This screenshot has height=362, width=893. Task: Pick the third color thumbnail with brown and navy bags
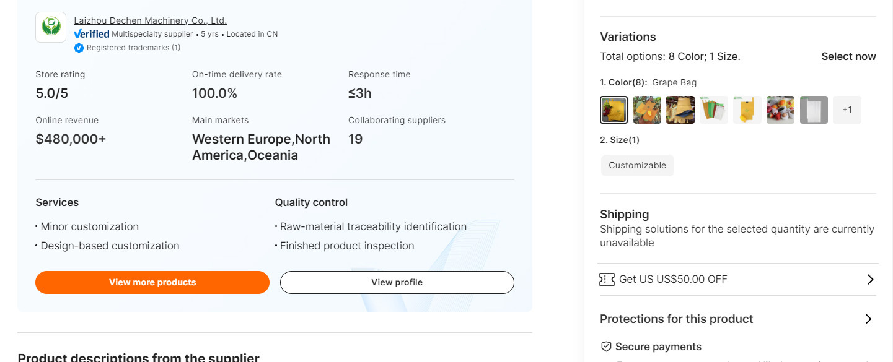(x=680, y=110)
